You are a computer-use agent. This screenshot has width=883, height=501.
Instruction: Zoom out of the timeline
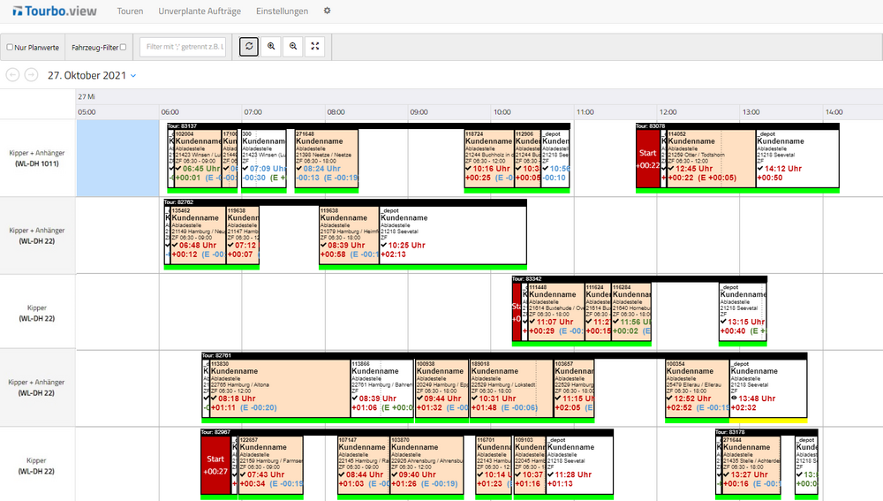293,46
